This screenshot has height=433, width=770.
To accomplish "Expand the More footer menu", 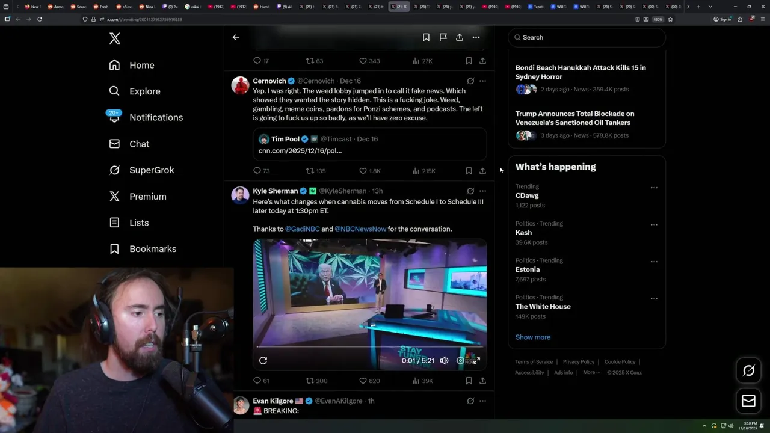I will point(591,373).
